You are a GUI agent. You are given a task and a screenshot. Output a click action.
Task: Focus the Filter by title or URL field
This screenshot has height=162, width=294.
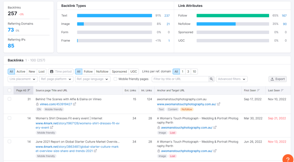pyautogui.click(x=180, y=79)
